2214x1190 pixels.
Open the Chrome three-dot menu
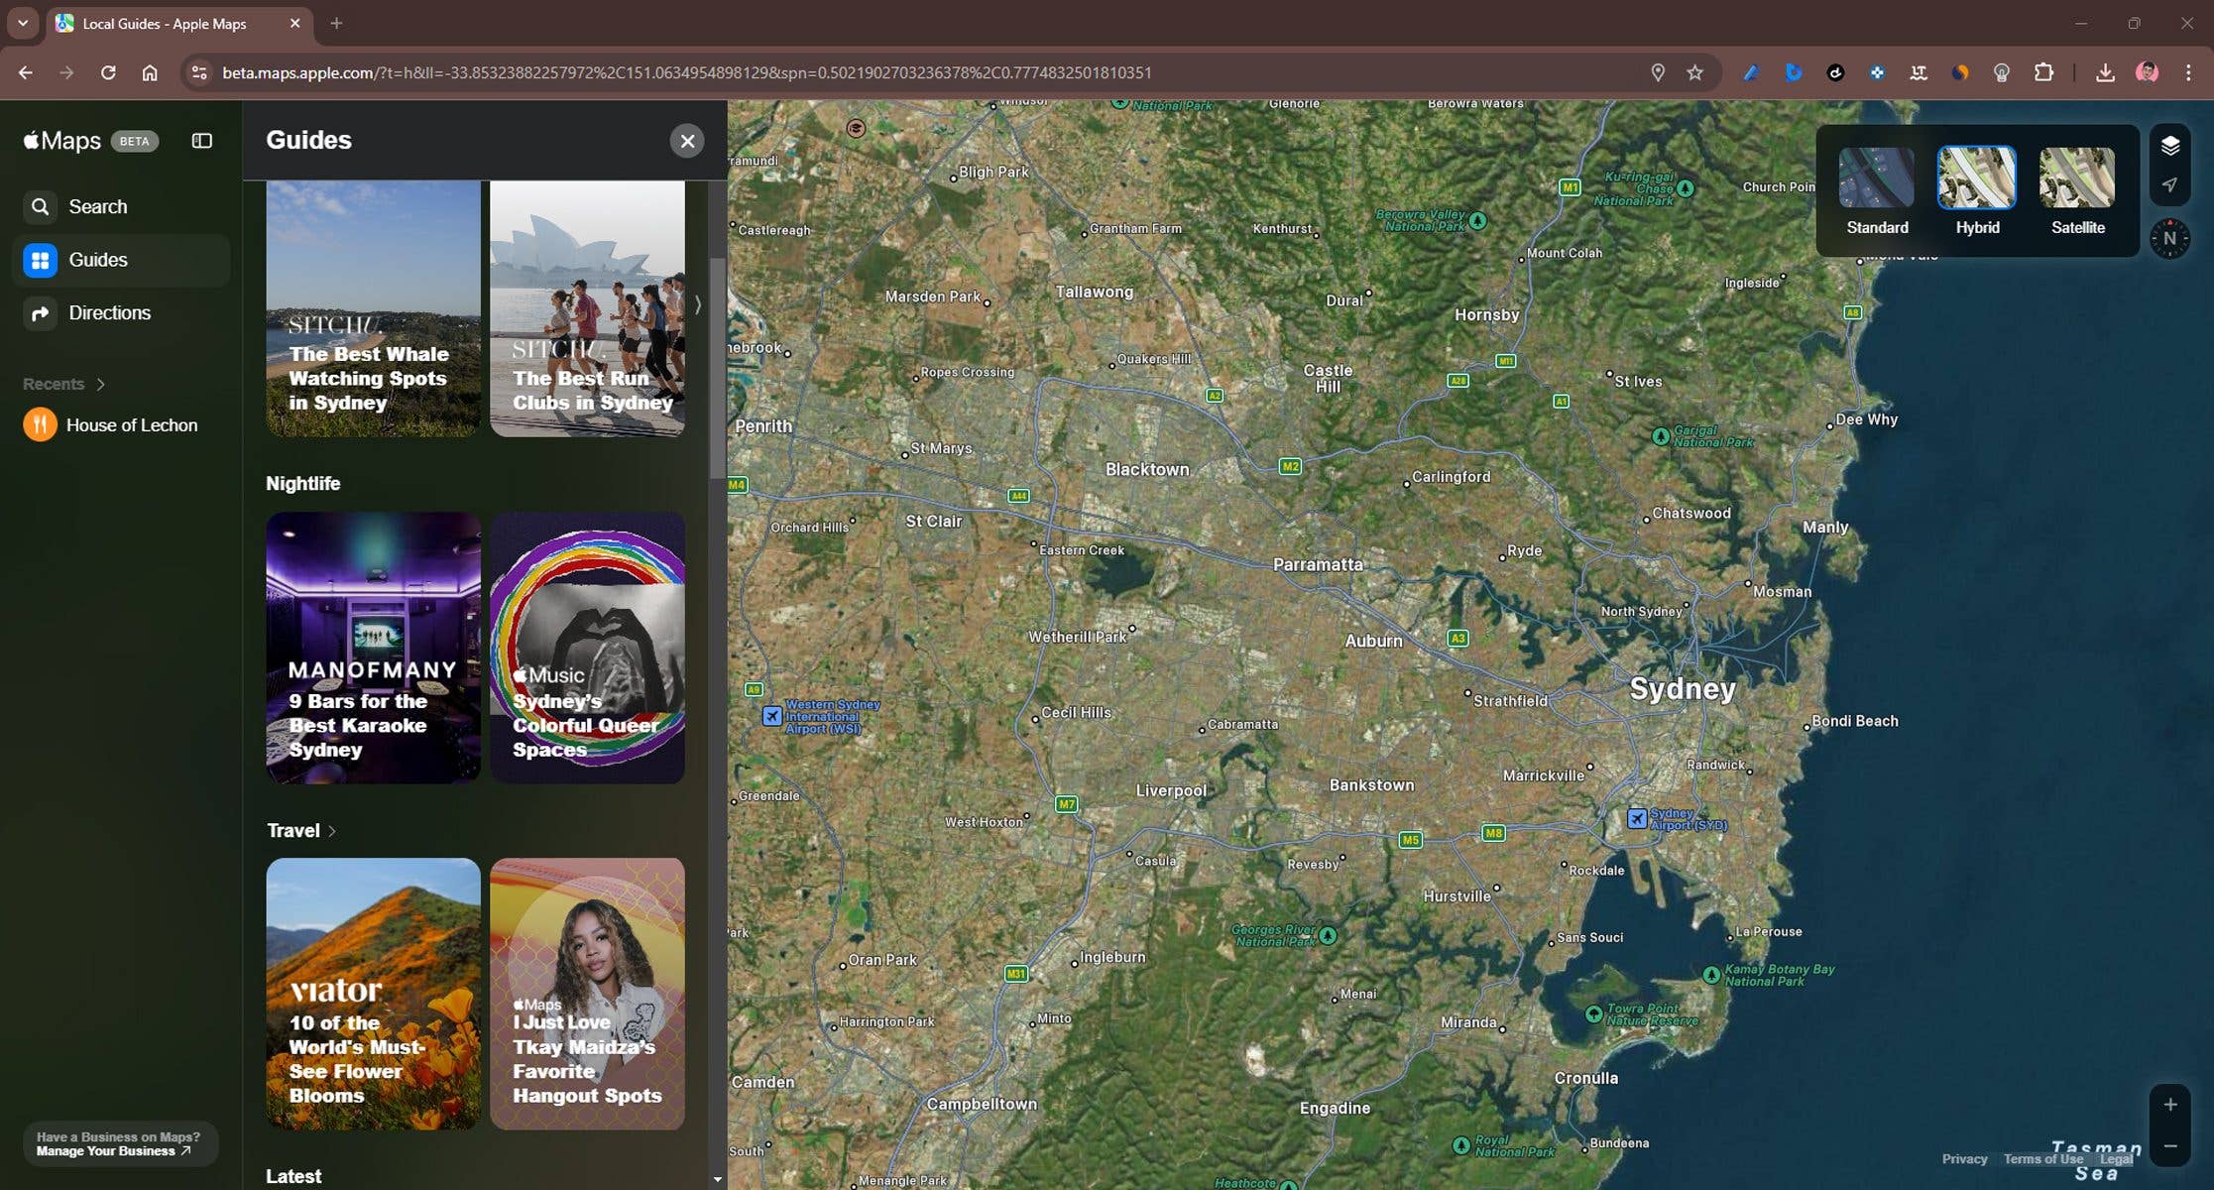coord(2190,71)
